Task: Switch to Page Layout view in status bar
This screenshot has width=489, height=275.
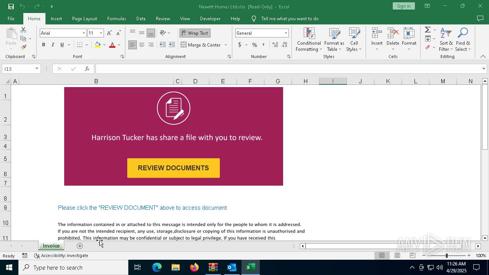Action: 397,256
